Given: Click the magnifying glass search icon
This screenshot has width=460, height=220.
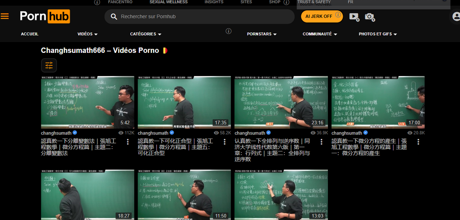Looking at the screenshot, I should click(114, 17).
